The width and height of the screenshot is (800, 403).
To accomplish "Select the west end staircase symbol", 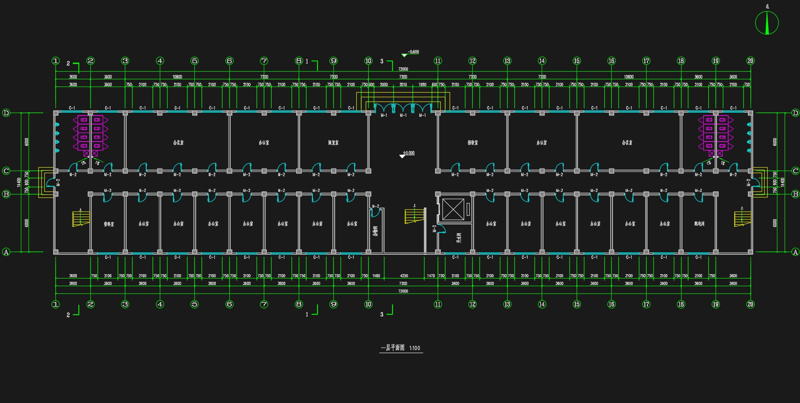I will pyautogui.click(x=81, y=219).
